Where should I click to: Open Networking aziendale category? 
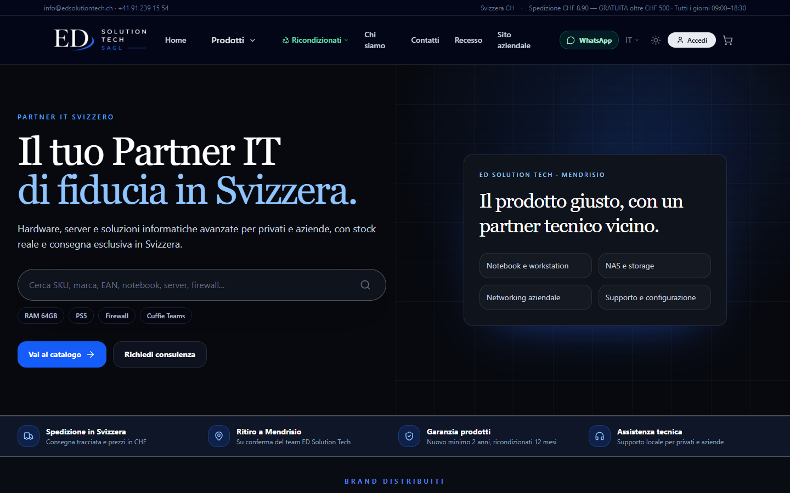click(535, 297)
